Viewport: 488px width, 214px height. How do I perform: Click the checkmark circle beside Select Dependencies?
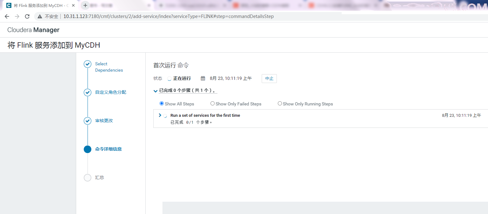tap(88, 64)
